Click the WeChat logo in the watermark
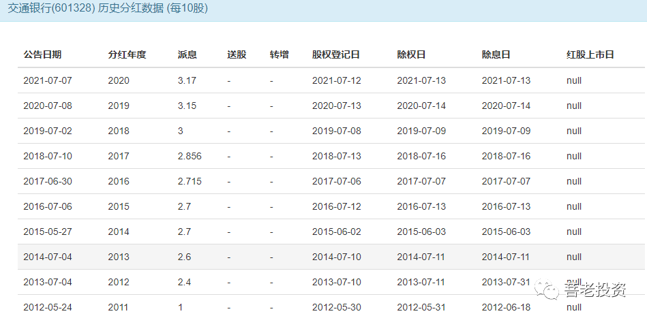The width and height of the screenshot is (647, 318). 546,289
